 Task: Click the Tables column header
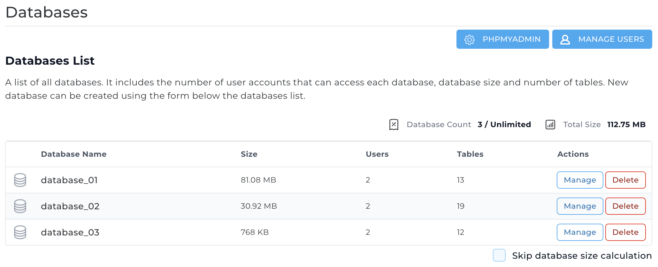(470, 154)
